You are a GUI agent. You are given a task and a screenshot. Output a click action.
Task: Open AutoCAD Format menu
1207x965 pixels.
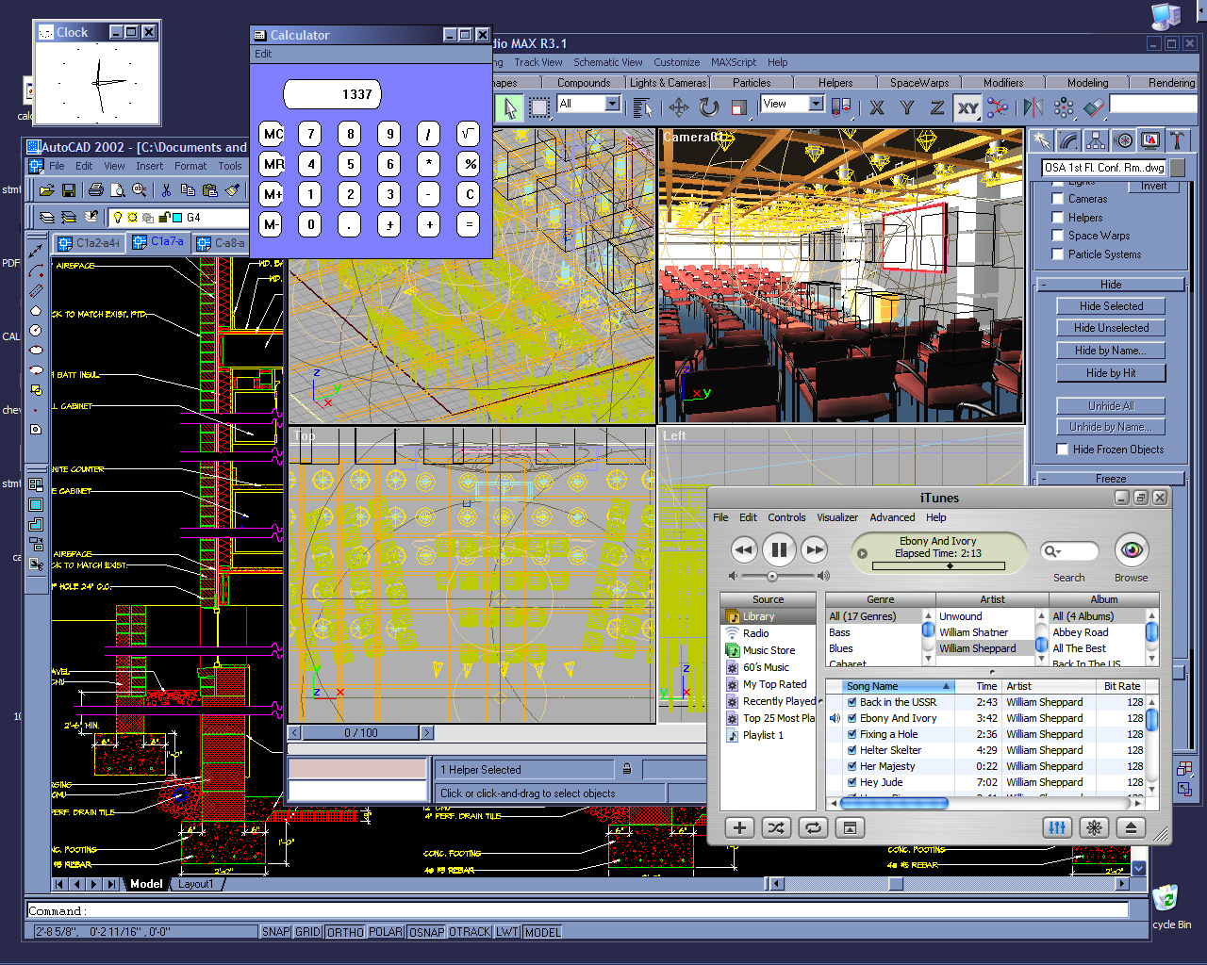click(190, 166)
